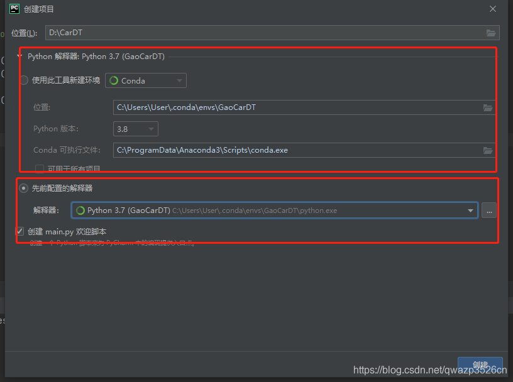Collapse the Python interpreter section

pyautogui.click(x=19, y=57)
